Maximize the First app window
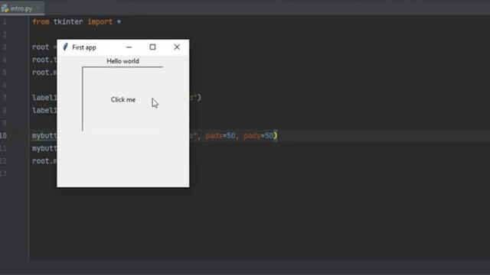Viewport: 490px width, 275px height. [x=152, y=47]
